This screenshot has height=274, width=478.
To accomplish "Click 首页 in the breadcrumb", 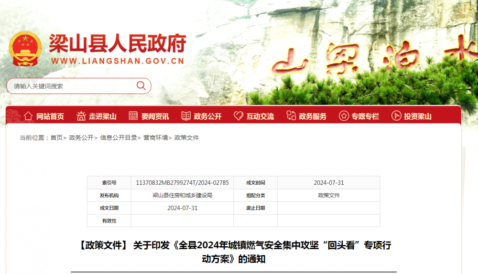I will [x=56, y=137].
